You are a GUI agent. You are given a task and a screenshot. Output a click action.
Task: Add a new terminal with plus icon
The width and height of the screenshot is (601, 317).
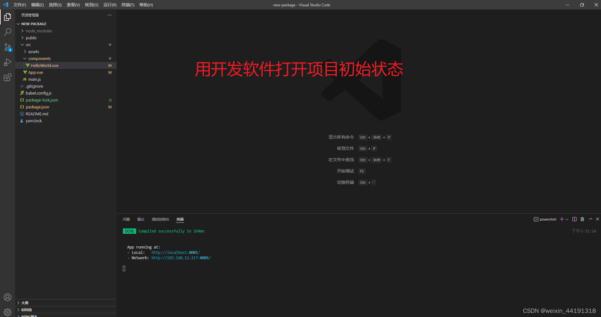pyautogui.click(x=562, y=219)
